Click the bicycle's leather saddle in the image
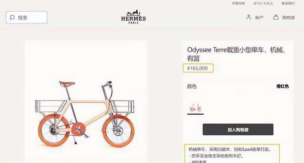304x163 pixels. click(67, 84)
